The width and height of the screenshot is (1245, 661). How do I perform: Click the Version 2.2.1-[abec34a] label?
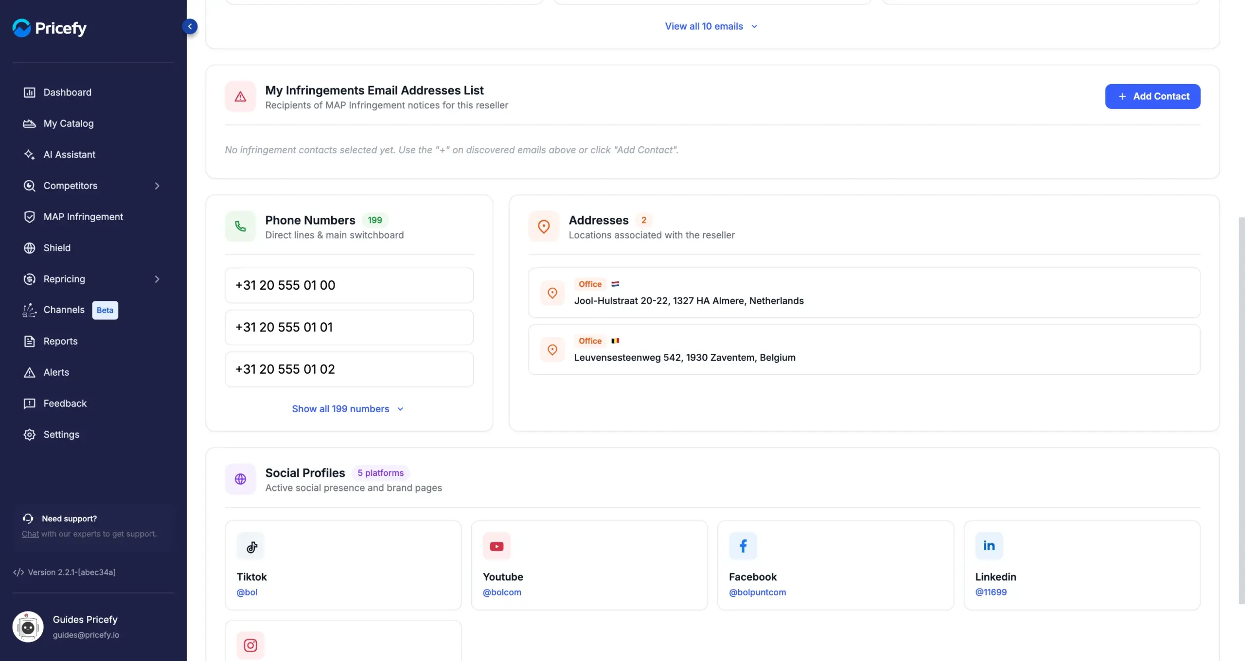(x=71, y=572)
